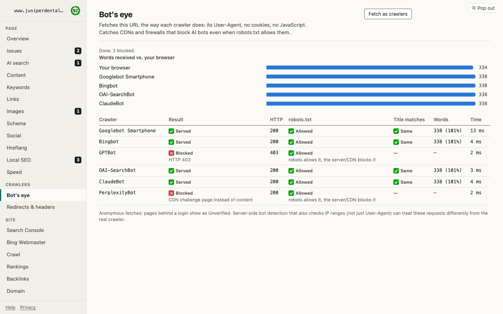This screenshot has height=314, width=503.
Task: Click '334' word count for Your browser
Action: coord(483,68)
